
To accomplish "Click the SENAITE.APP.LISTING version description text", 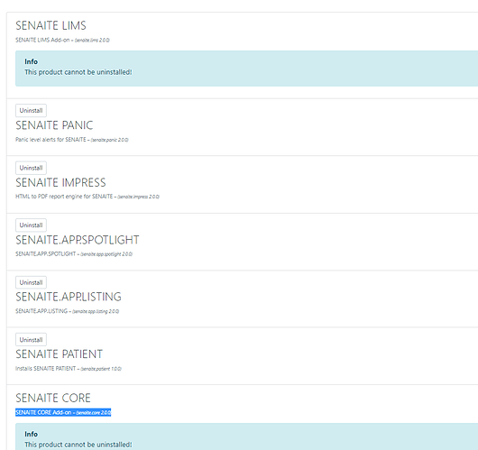I will (x=68, y=311).
